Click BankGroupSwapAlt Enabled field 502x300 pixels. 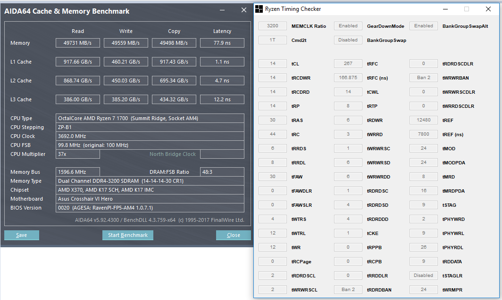[424, 26]
